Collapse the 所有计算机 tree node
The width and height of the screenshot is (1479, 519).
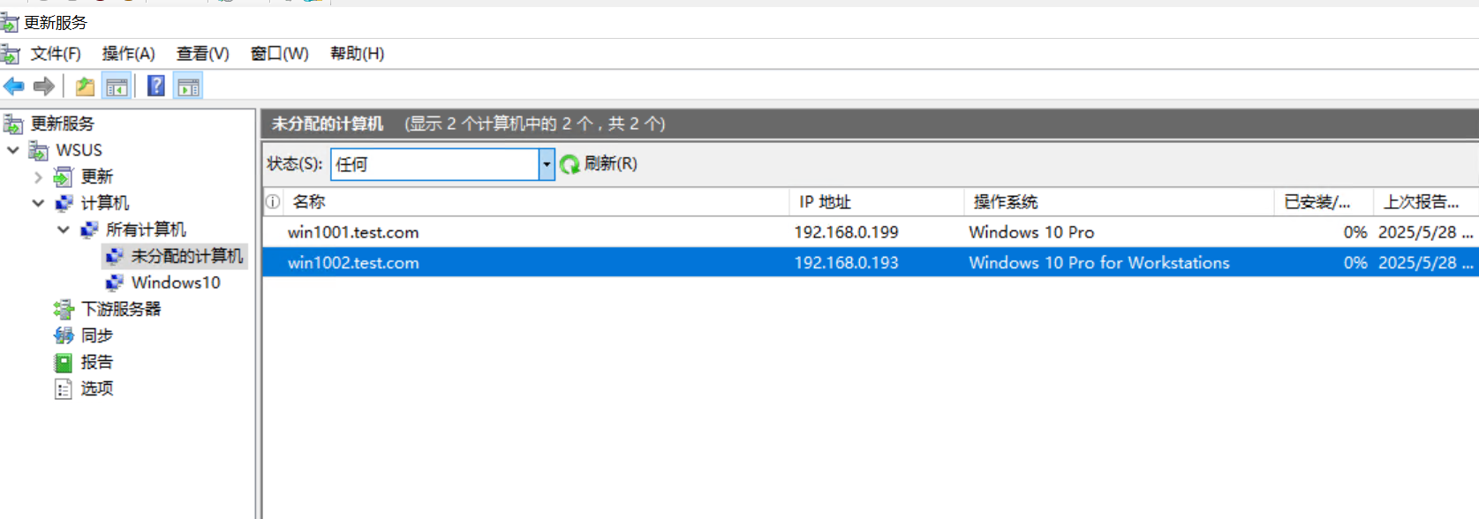[63, 229]
